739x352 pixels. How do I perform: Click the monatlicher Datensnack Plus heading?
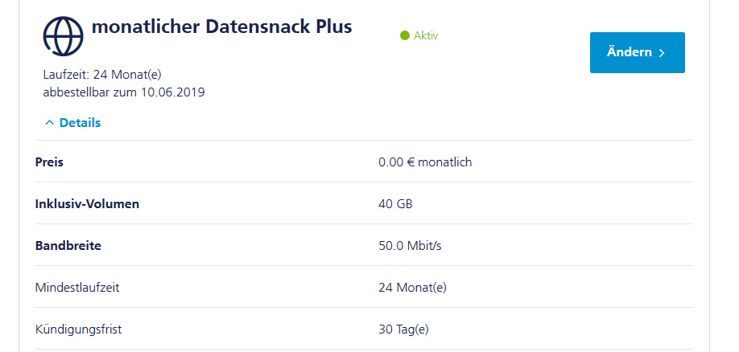[221, 27]
